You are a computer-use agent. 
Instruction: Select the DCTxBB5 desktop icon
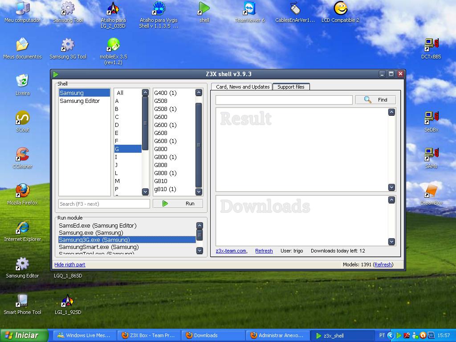[x=431, y=49]
